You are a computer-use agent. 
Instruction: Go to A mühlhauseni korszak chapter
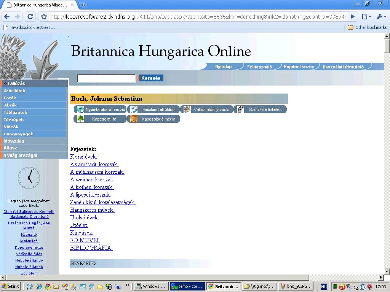coord(97,172)
